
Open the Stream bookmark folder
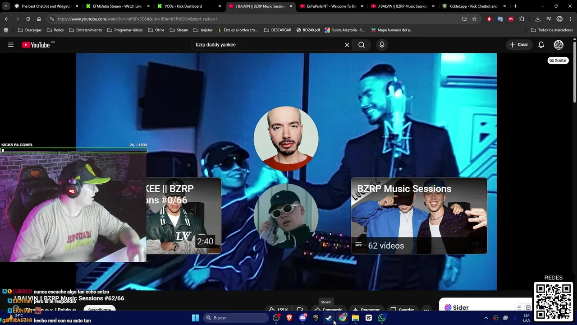pyautogui.click(x=179, y=30)
